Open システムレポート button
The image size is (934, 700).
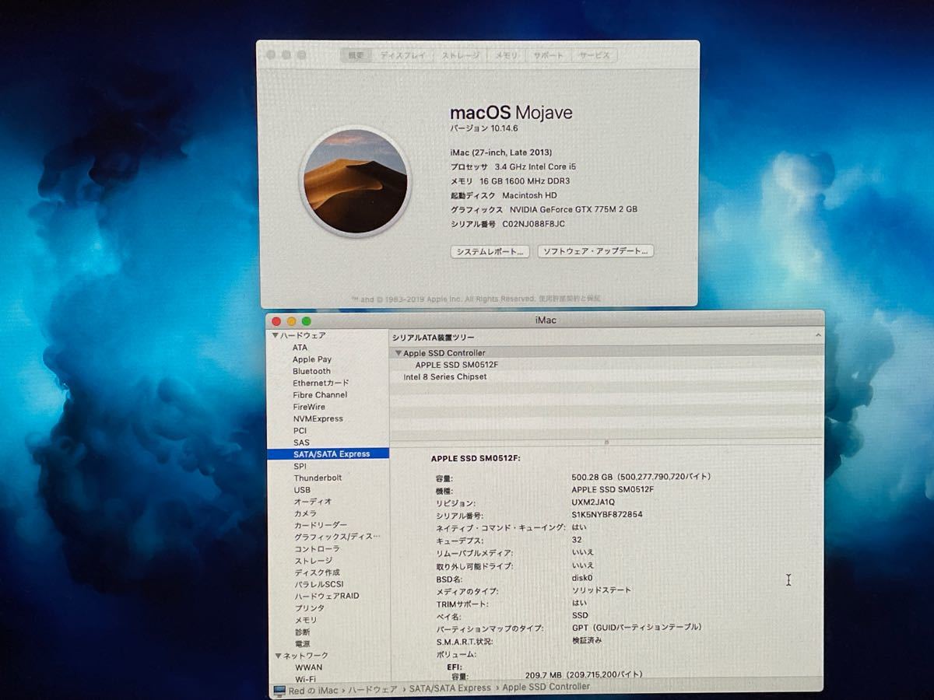point(490,251)
